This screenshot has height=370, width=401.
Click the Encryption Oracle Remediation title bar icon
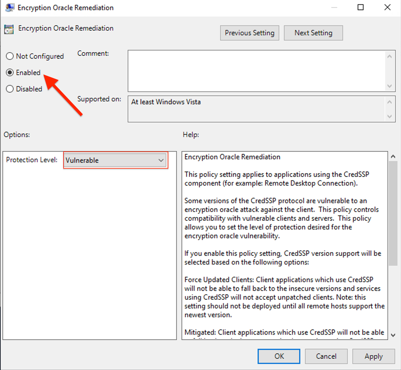point(10,7)
